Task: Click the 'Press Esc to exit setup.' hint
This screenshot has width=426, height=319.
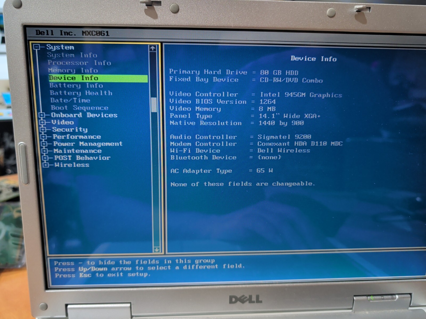Action: (103, 275)
